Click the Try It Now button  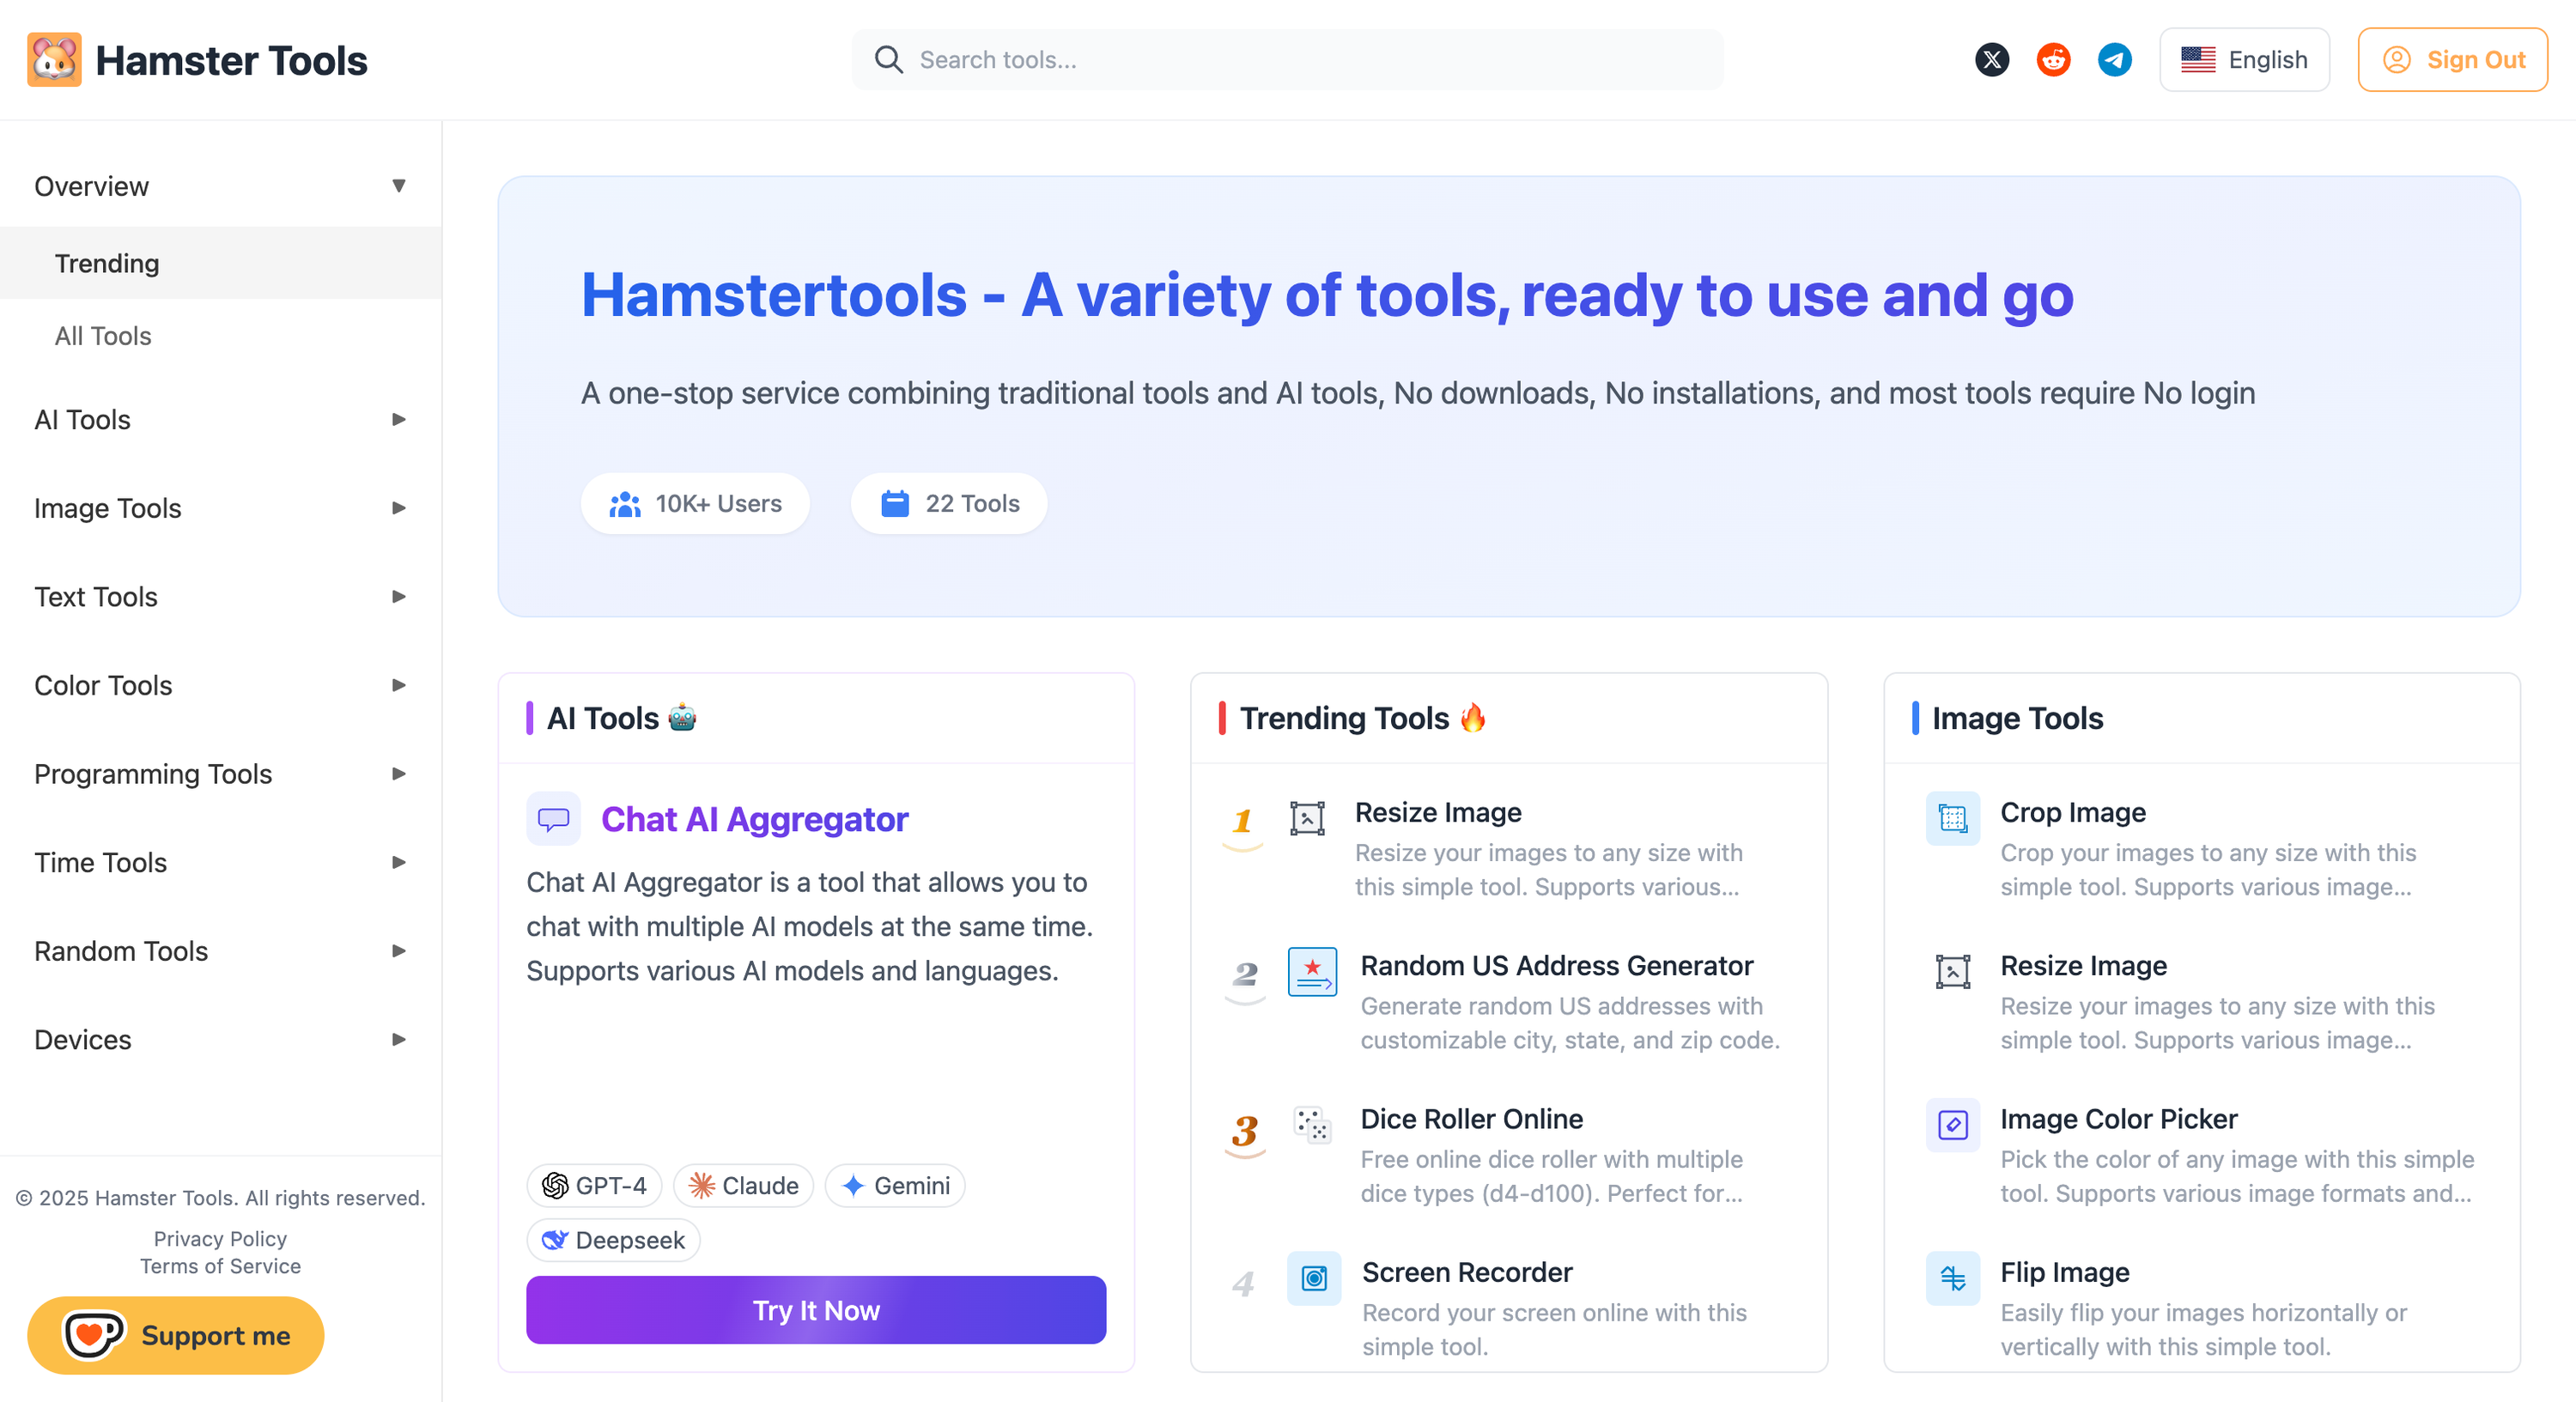[x=815, y=1310]
